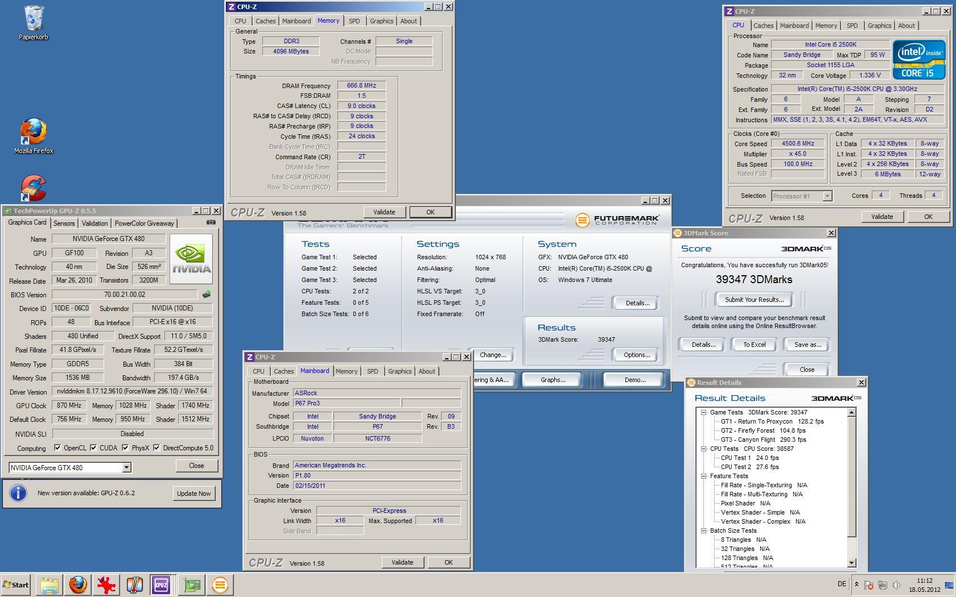Click the GPU-Z screenshot camera icon
956x597 pixels.
coord(211,223)
